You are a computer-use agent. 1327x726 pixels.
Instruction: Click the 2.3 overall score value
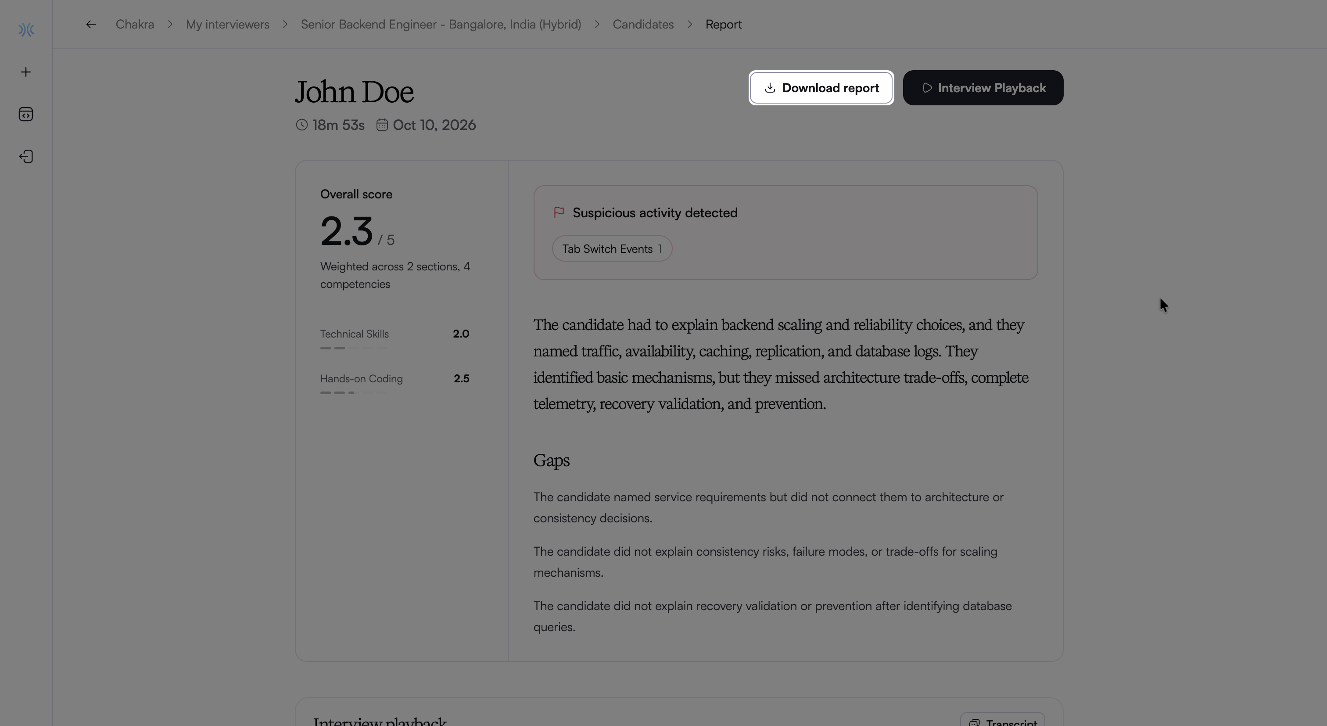pyautogui.click(x=346, y=231)
